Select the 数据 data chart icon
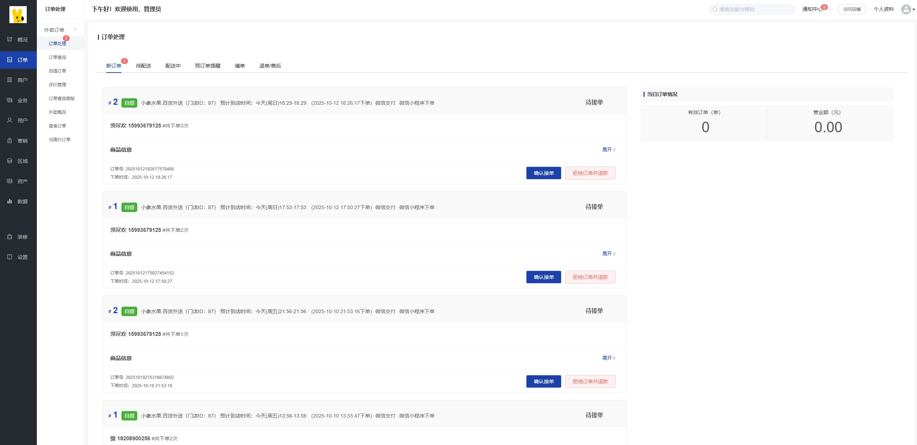Screen dimensions: 917x445 pos(10,201)
